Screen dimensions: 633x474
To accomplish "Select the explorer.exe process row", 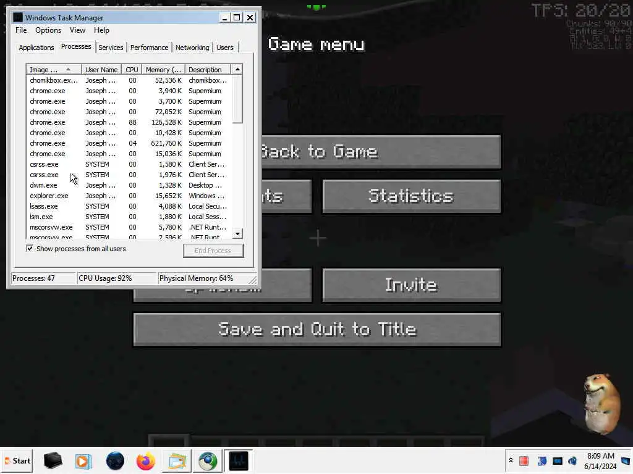I will pyautogui.click(x=129, y=196).
